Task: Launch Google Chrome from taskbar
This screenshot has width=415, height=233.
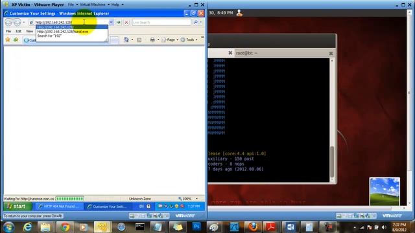Action: pyautogui.click(x=65, y=227)
